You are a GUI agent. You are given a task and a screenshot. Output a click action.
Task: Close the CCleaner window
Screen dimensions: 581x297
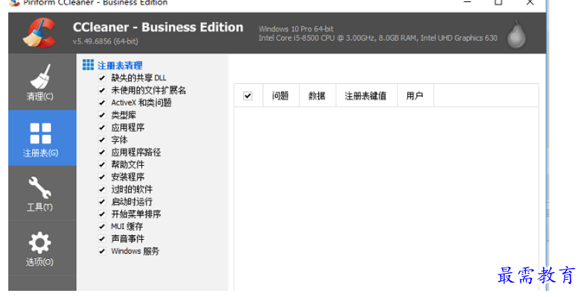click(x=530, y=3)
